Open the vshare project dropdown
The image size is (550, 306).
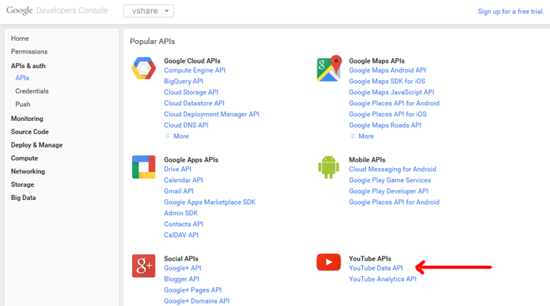pyautogui.click(x=148, y=11)
